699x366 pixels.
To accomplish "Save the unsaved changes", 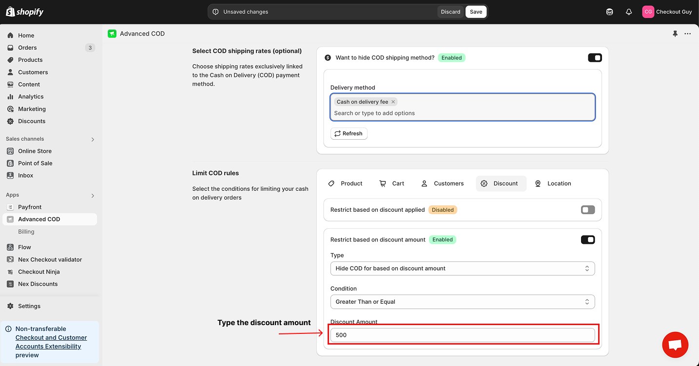I will (476, 12).
